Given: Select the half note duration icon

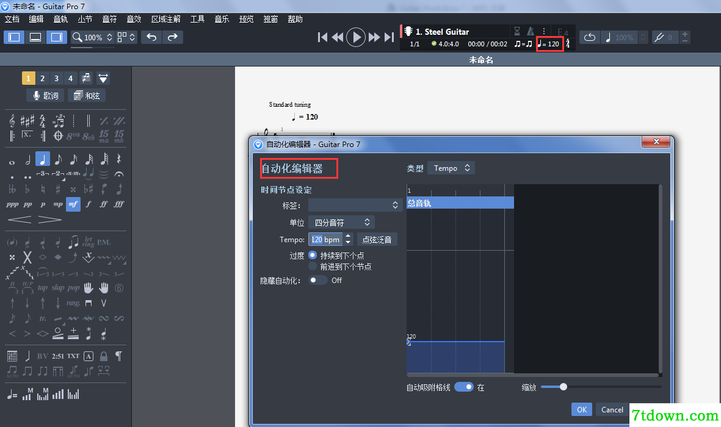Looking at the screenshot, I should (x=27, y=159).
